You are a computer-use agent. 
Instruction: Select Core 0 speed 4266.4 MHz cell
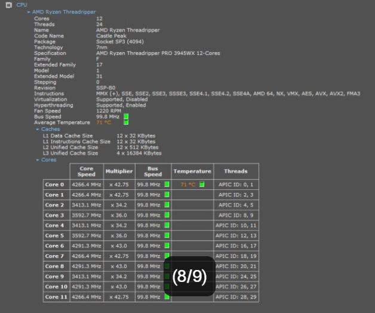(87, 185)
